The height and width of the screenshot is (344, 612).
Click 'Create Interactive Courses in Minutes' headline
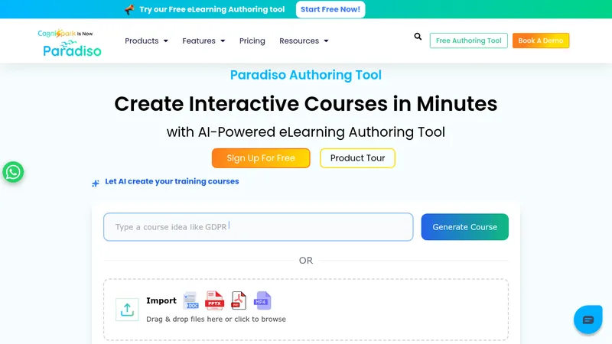point(305,104)
